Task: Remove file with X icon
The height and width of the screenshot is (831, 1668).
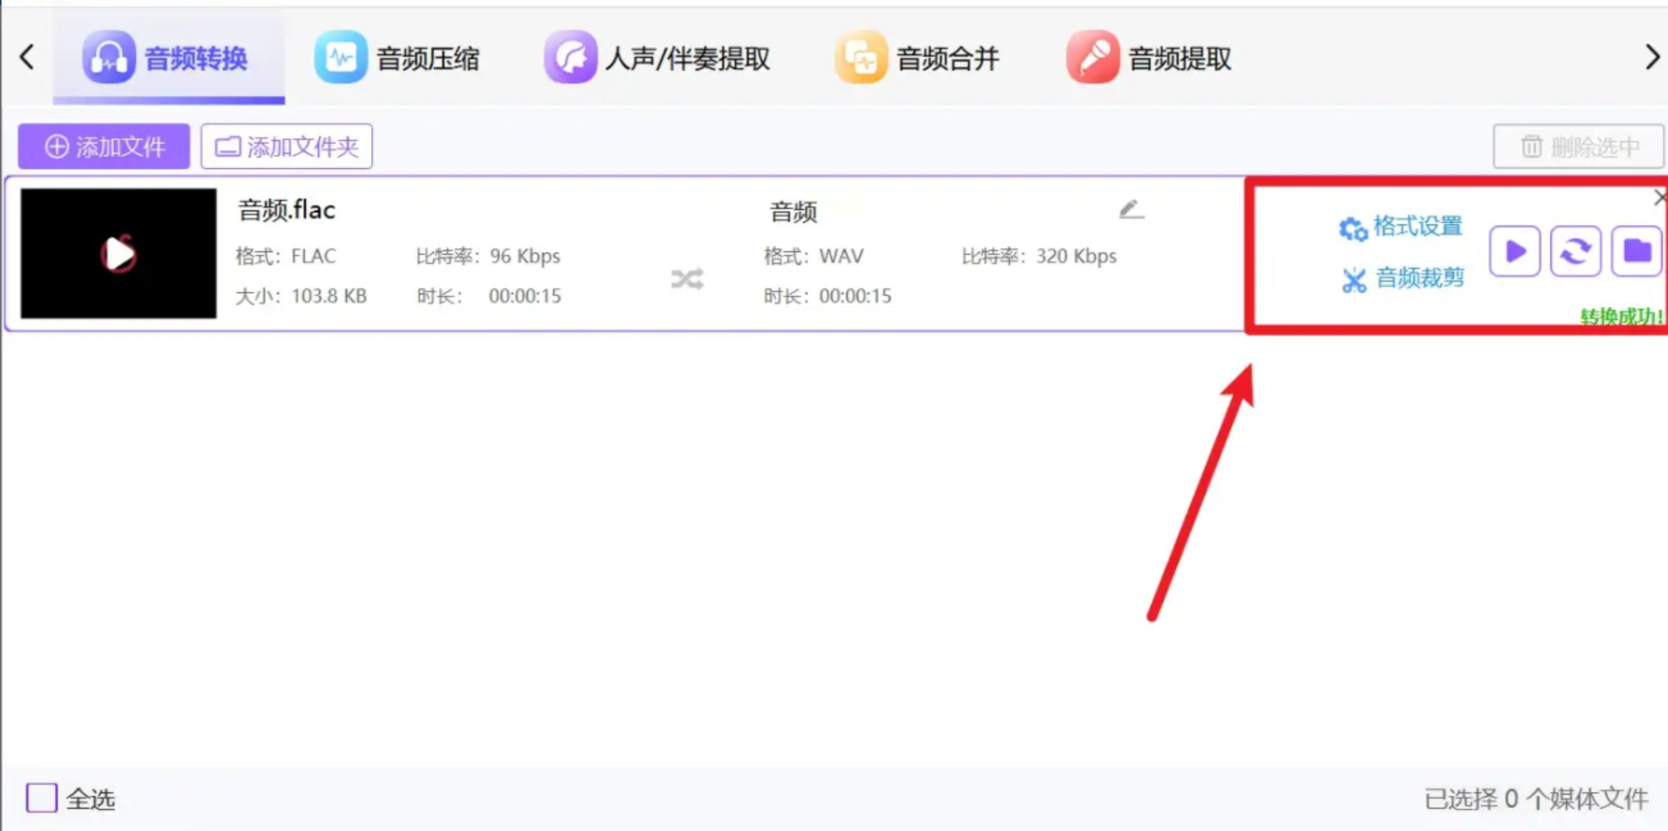Action: pos(1659,197)
